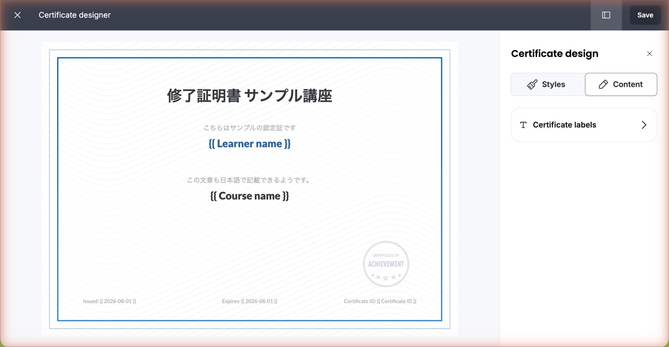The image size is (669, 347).
Task: Click the Certificate of Achievement seal
Action: [x=386, y=264]
